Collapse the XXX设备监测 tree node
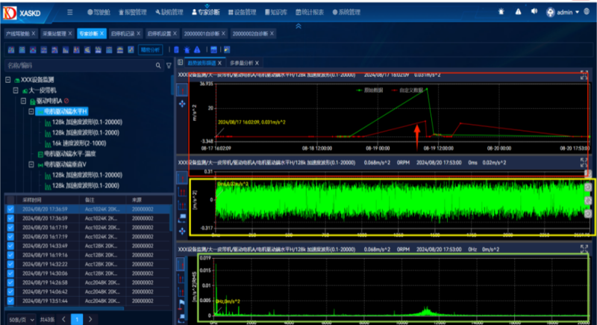The height and width of the screenshot is (325, 597). click(8, 80)
